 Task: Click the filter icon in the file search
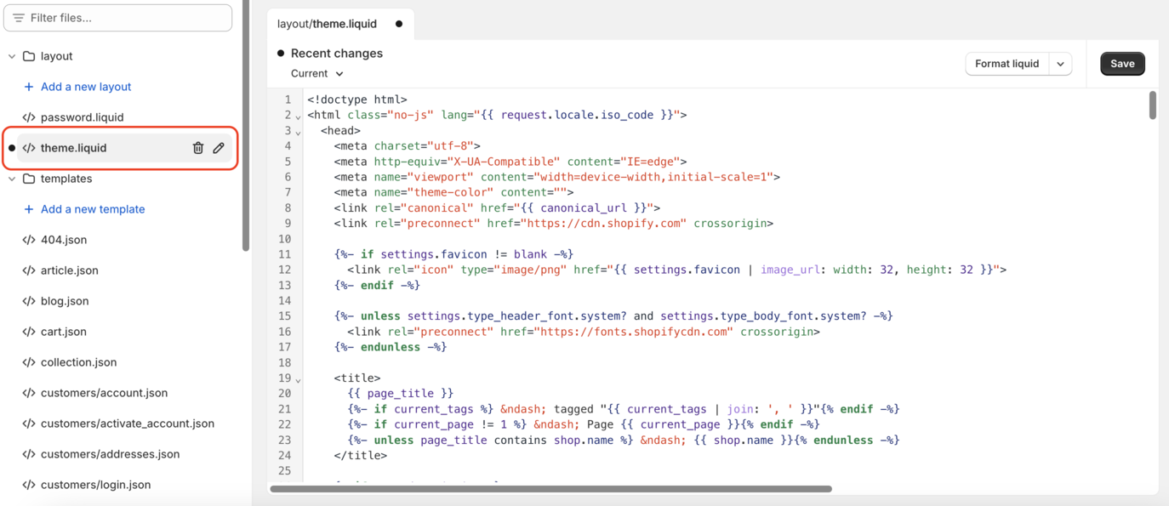point(19,18)
